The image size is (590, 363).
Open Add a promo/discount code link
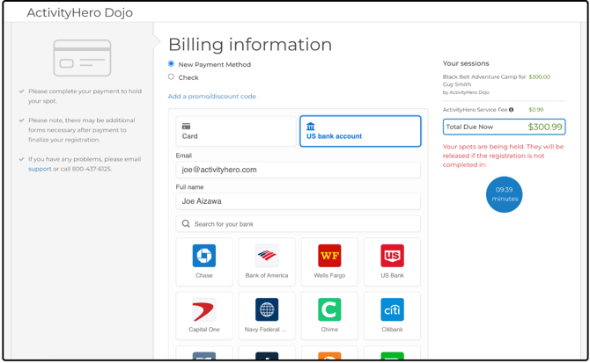pos(212,97)
